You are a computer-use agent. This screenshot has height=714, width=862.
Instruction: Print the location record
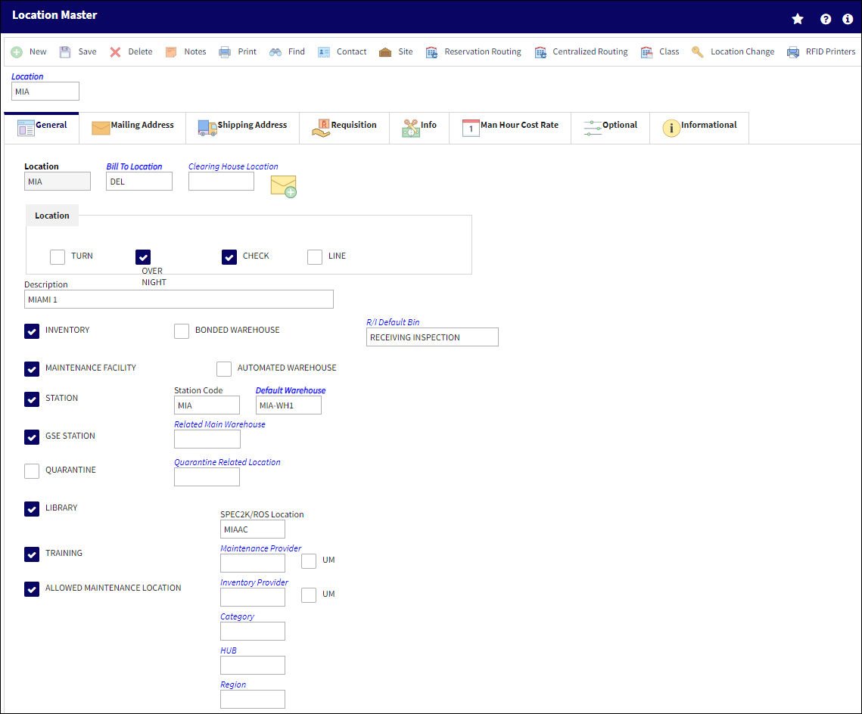point(238,51)
